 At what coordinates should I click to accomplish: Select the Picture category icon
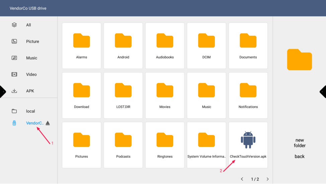14,41
